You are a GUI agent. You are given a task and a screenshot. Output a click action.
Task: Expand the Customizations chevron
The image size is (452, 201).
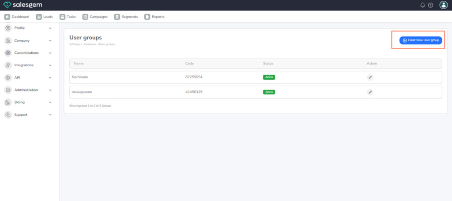(50, 53)
